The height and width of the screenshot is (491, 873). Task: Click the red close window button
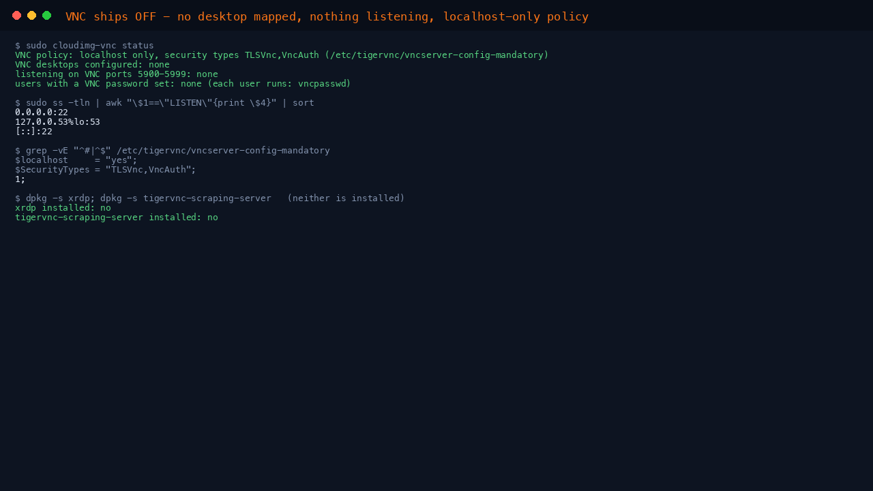coord(16,16)
